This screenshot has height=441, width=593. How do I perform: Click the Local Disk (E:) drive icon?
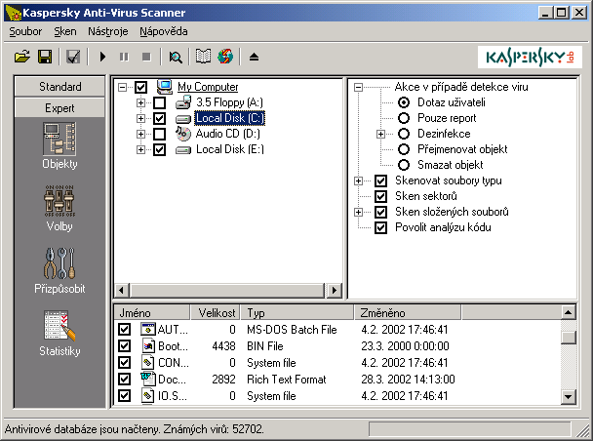pyautogui.click(x=183, y=150)
